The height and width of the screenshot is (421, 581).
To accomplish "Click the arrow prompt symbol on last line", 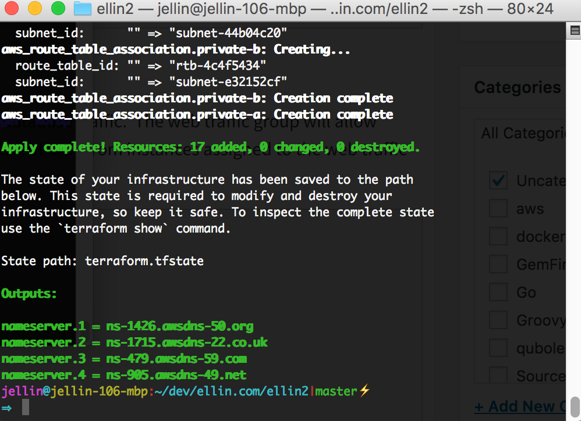I will pos(6,408).
